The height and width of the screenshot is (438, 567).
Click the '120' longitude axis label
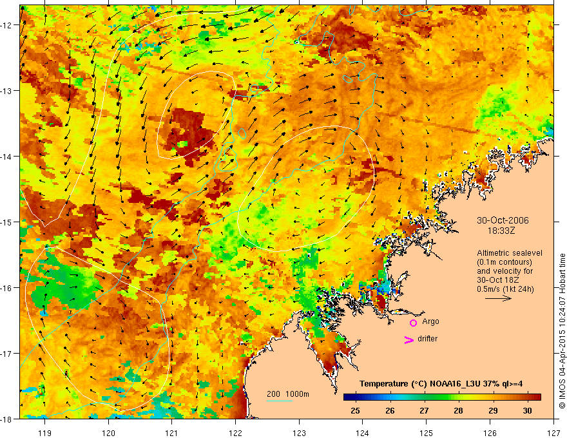click(x=108, y=433)
